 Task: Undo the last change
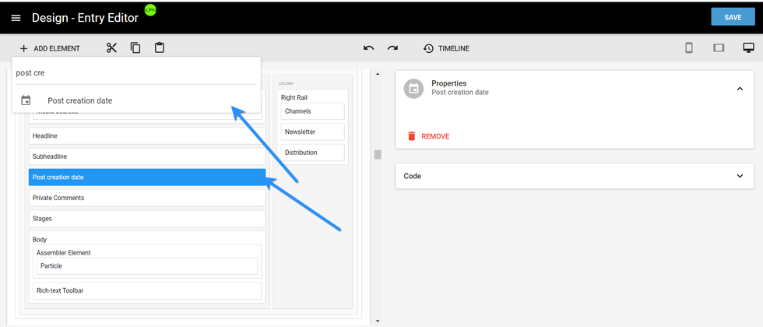point(368,48)
